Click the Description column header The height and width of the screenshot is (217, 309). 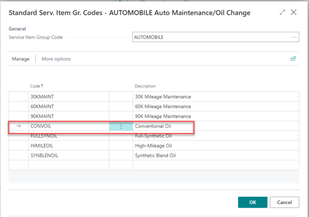[145, 86]
